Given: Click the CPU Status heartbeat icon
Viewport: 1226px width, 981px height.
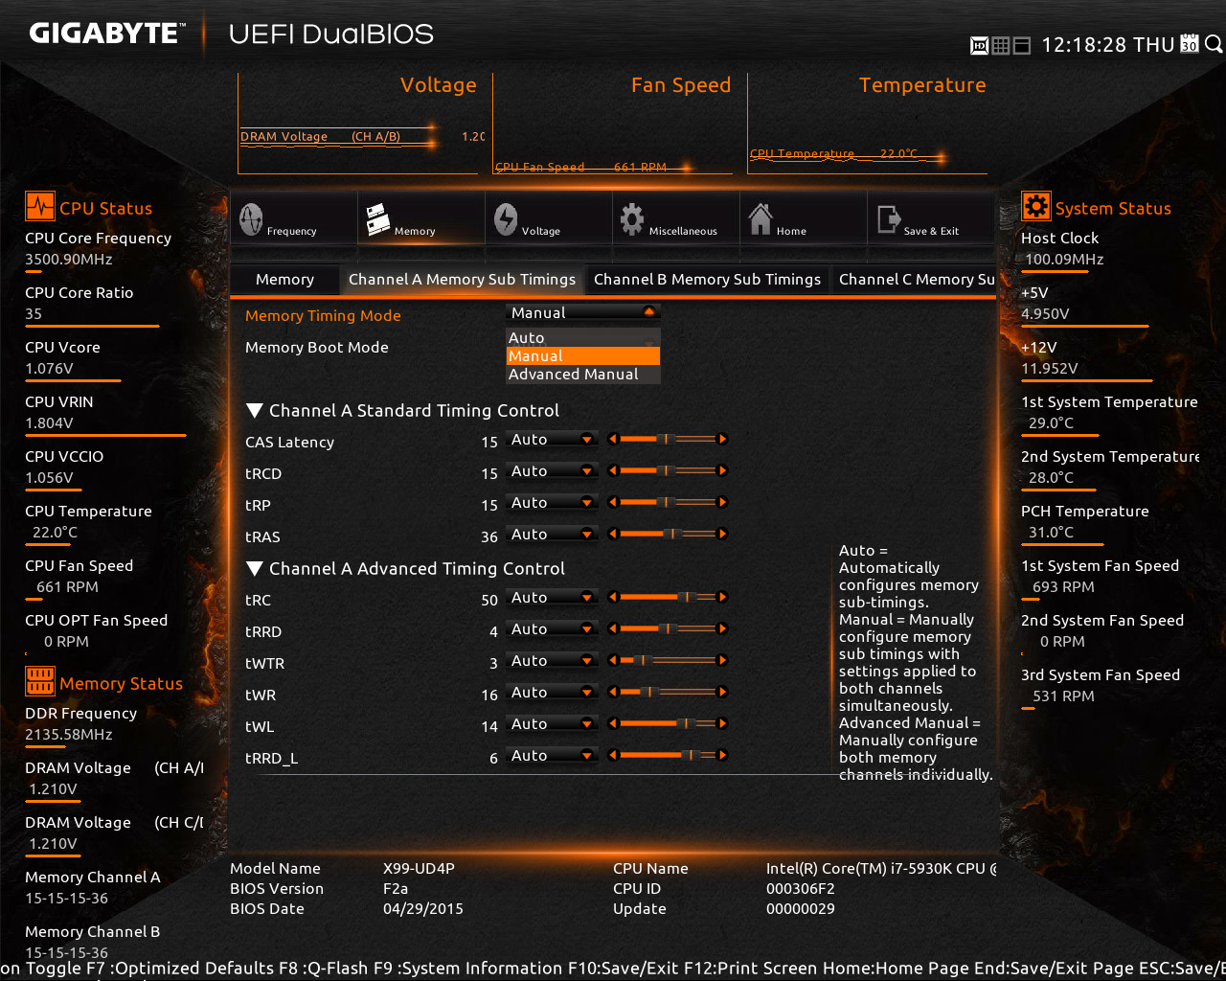Looking at the screenshot, I should click(40, 207).
